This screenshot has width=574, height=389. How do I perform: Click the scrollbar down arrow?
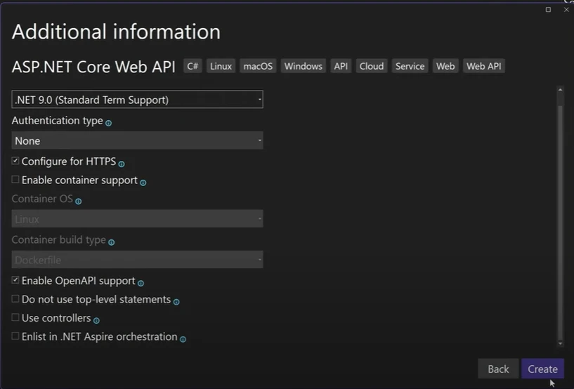pos(560,343)
